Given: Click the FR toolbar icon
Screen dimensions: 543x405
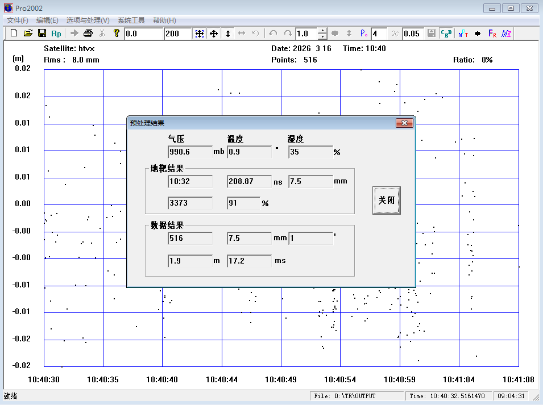Looking at the screenshot, I should [x=492, y=34].
